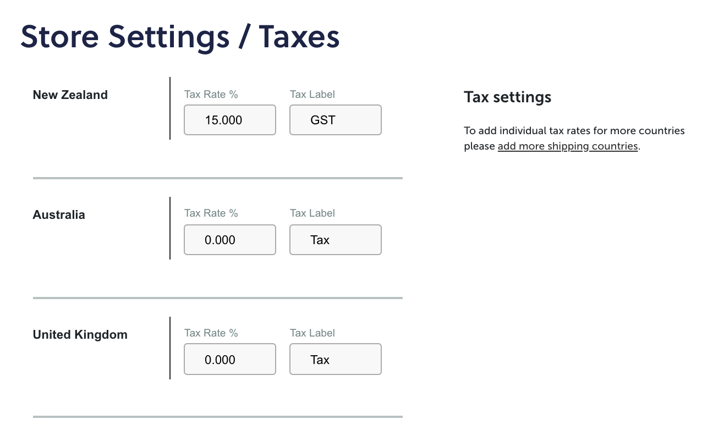Select the New Zealand country name
The height and width of the screenshot is (430, 702).
tap(70, 95)
